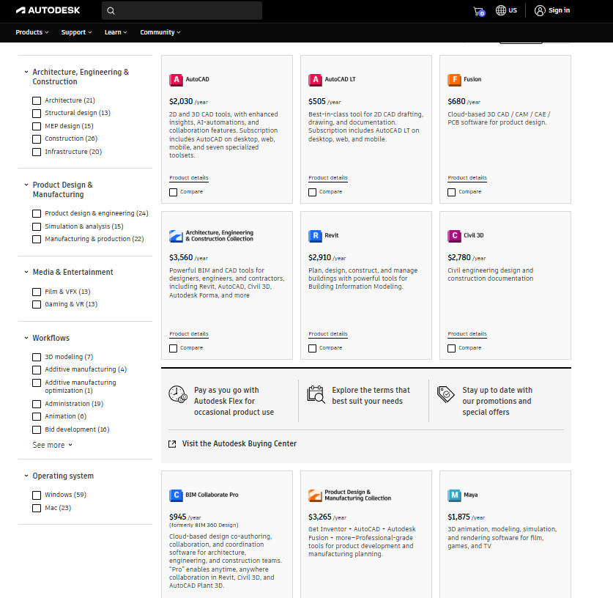The image size is (613, 598).
Task: Open the Support dropdown menu
Action: [x=76, y=32]
